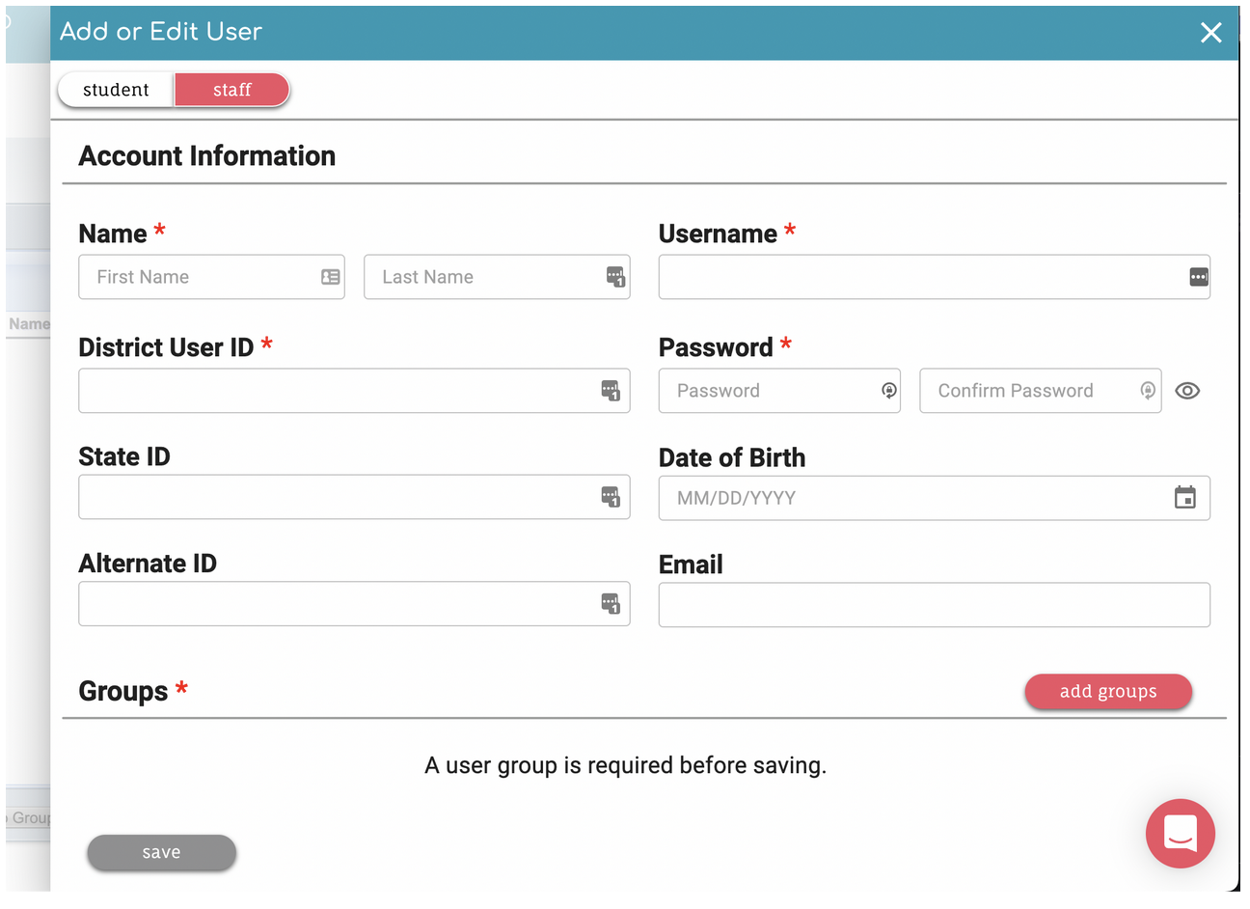Screen dimensions: 1250x909
Task: Click inside the First Name field
Action: 211,277
